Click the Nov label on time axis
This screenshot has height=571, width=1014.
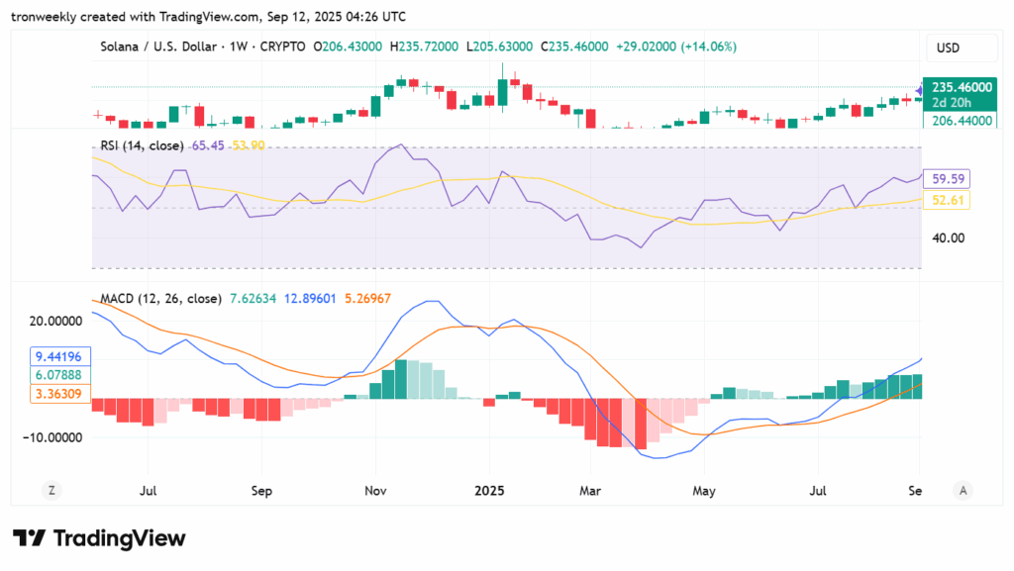point(375,491)
